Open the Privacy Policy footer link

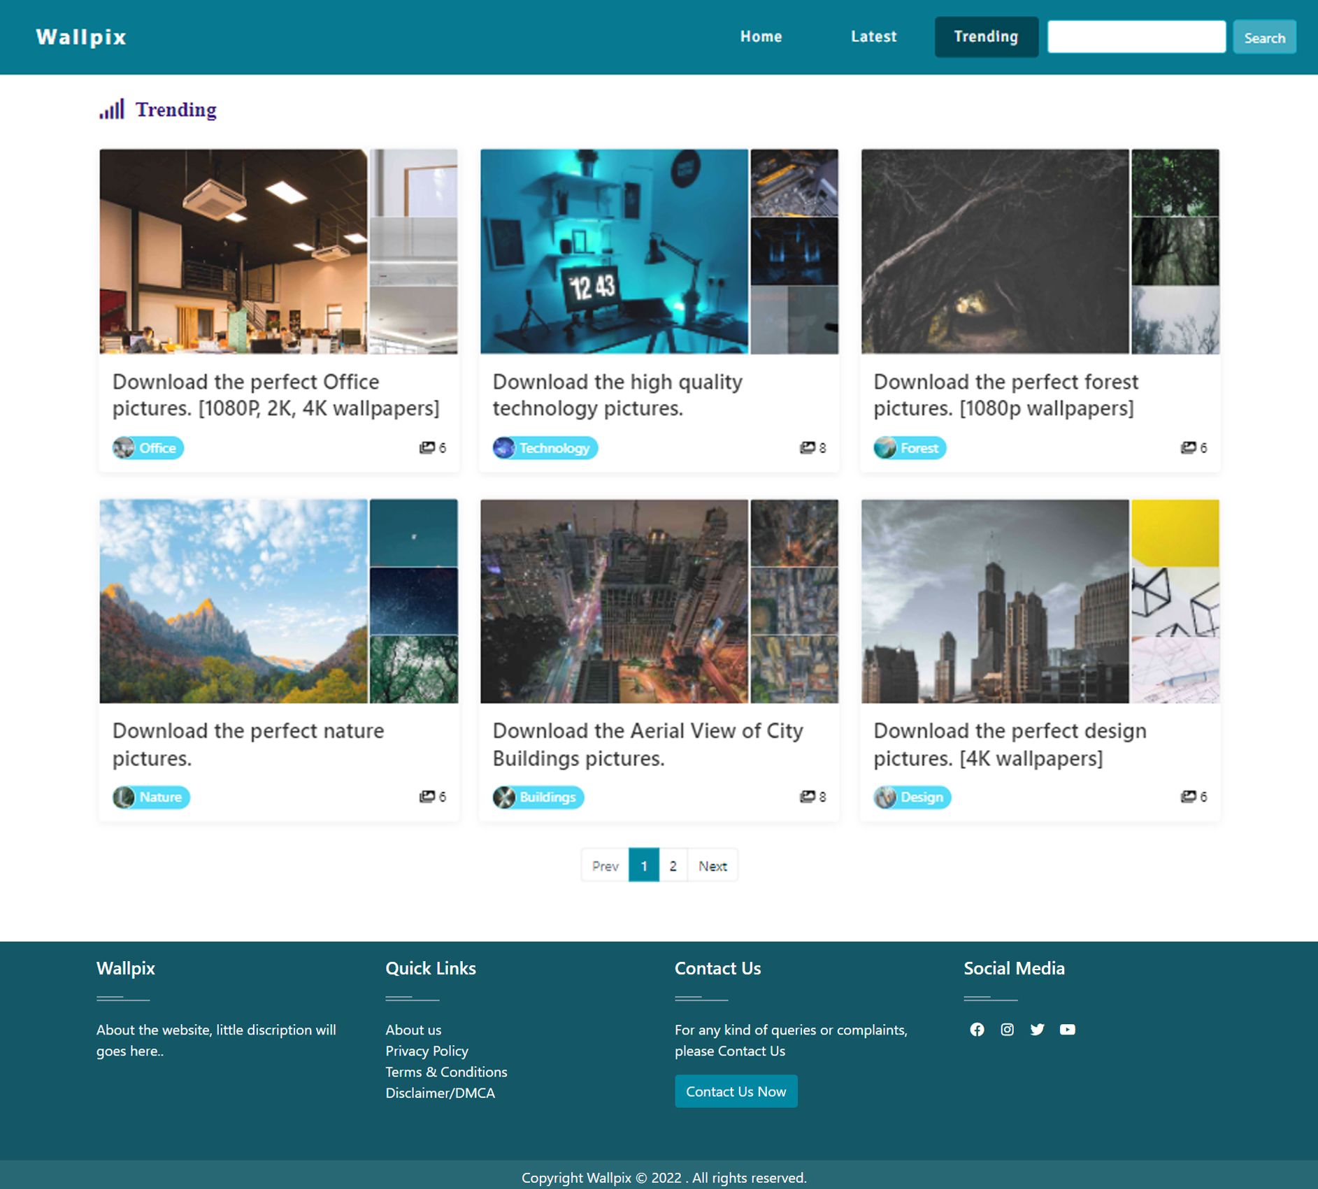427,1051
